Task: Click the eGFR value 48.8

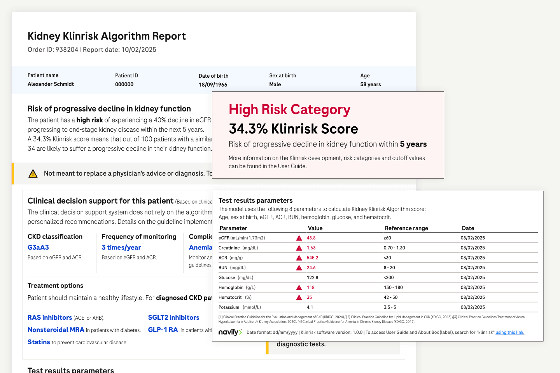Action: pyautogui.click(x=311, y=238)
